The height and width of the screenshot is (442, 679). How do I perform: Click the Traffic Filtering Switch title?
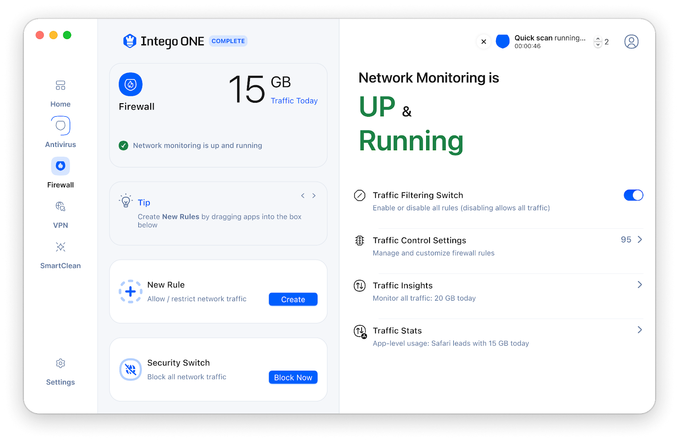click(x=418, y=195)
